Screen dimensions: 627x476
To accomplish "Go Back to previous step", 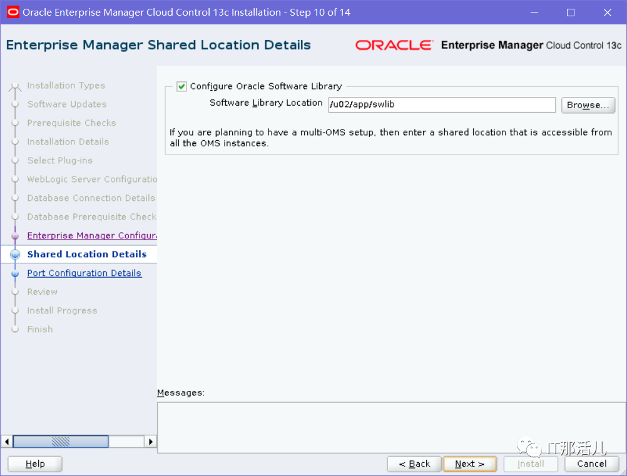I will coord(414,464).
